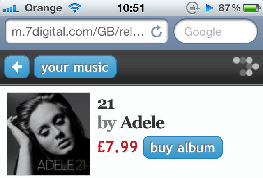The image size is (263, 178).
Task: Tap the 87% battery percentage
Action: [x=229, y=8]
